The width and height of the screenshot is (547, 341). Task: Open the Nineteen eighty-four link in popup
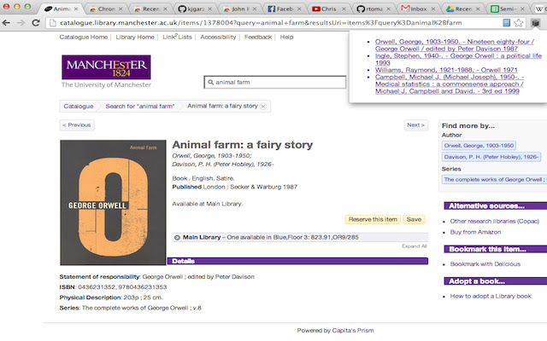[454, 45]
